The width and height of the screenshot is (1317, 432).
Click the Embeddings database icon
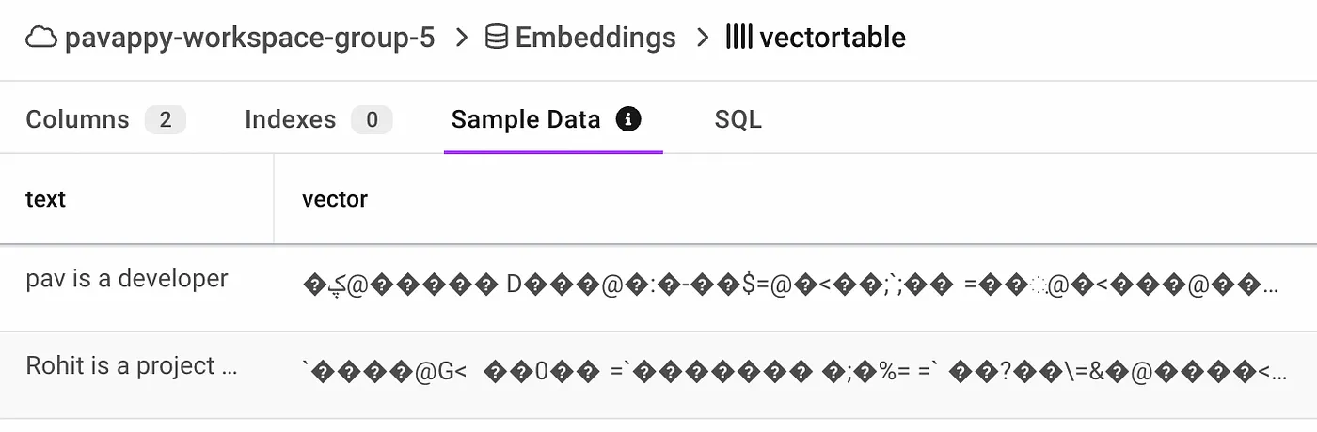(496, 38)
